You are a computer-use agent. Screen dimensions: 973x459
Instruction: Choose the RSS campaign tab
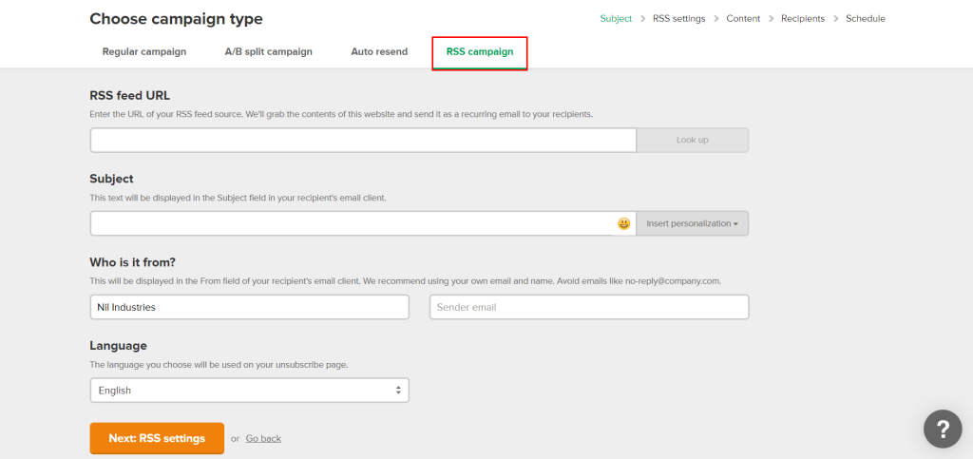(x=480, y=52)
